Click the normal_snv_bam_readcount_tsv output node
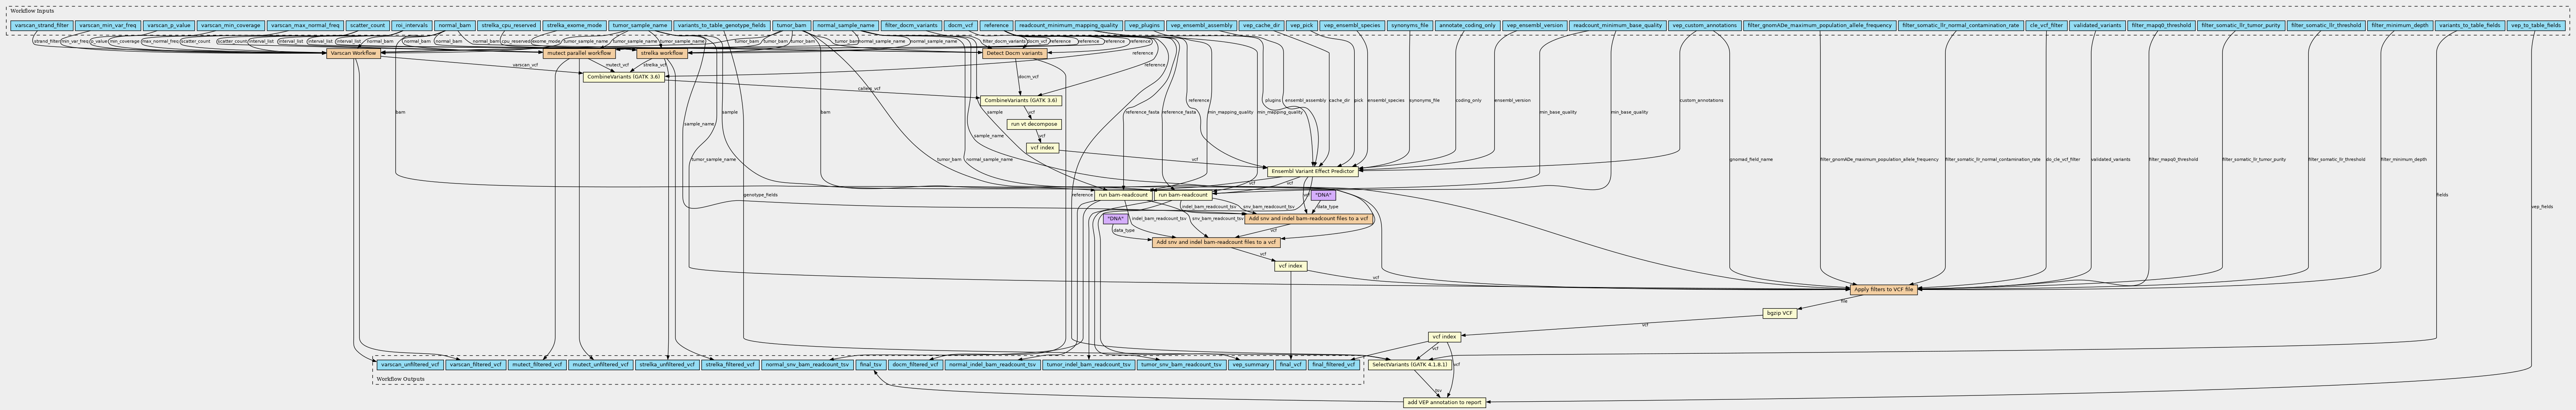This screenshot has width=2576, height=410. click(807, 365)
